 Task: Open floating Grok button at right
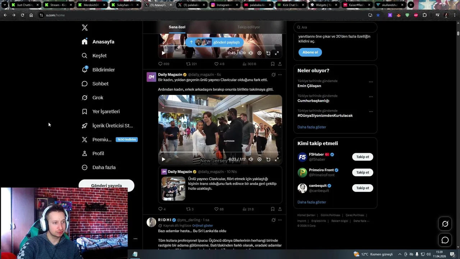point(445,224)
